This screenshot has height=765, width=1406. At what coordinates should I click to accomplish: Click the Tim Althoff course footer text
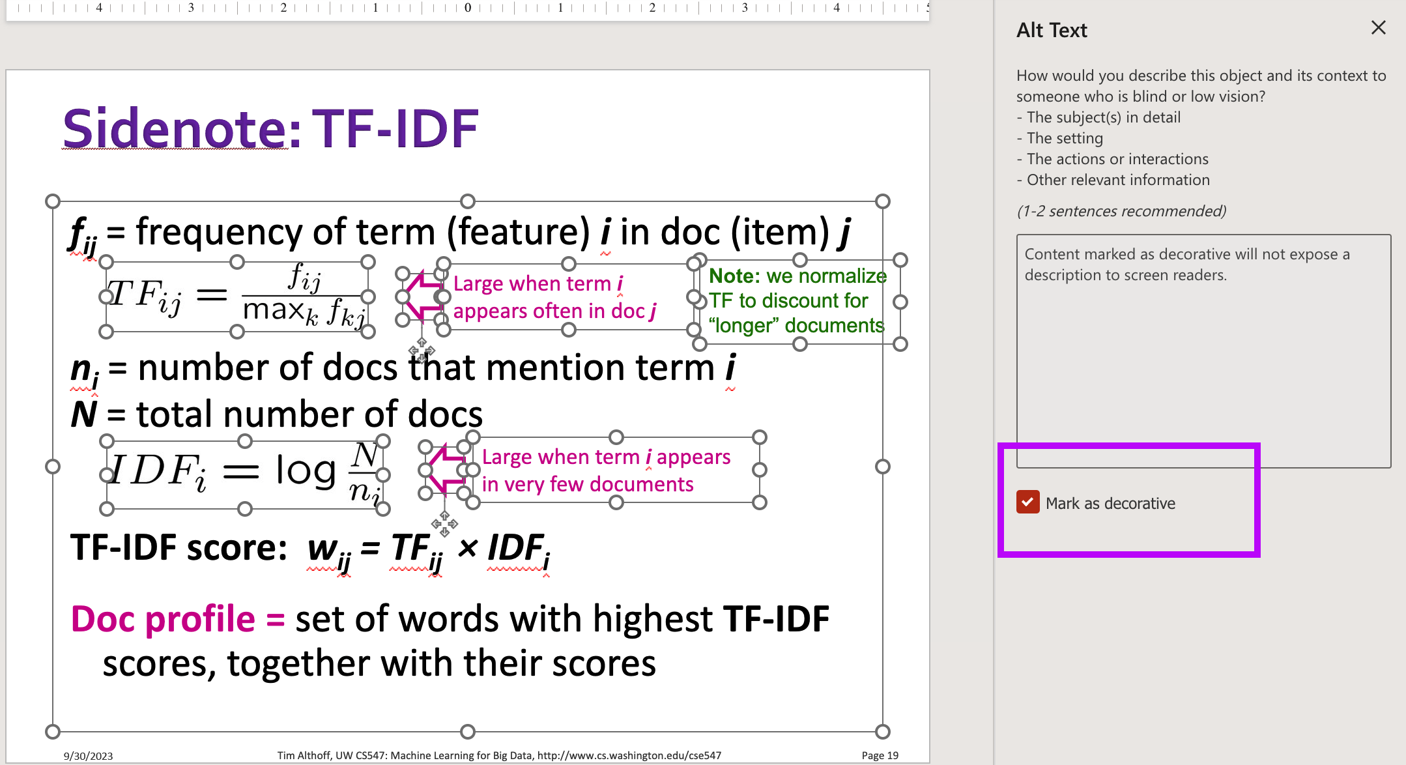[499, 755]
